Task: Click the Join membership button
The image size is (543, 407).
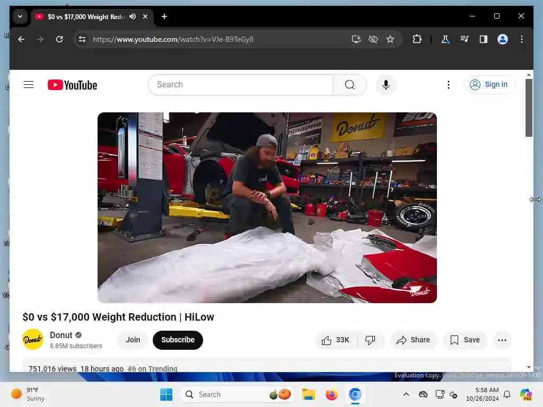Action: 133,340
